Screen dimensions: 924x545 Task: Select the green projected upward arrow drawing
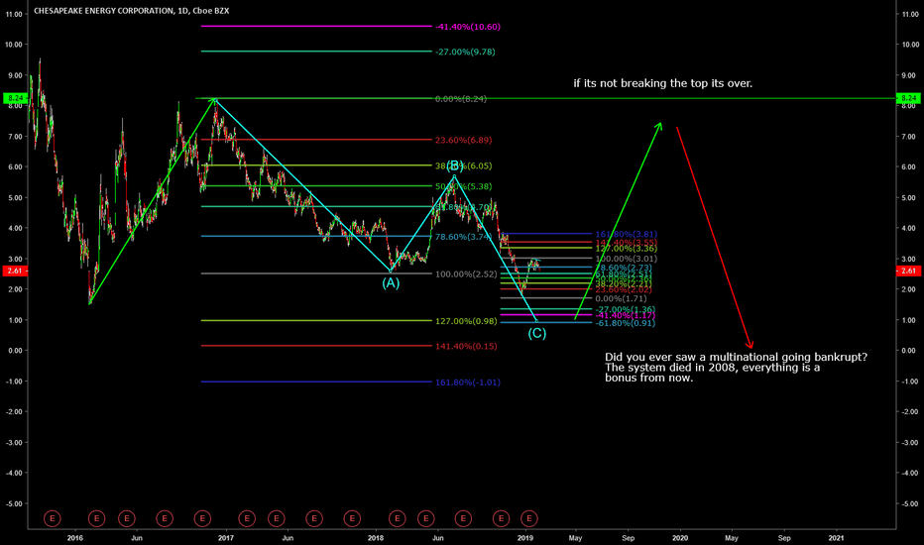coord(618,221)
